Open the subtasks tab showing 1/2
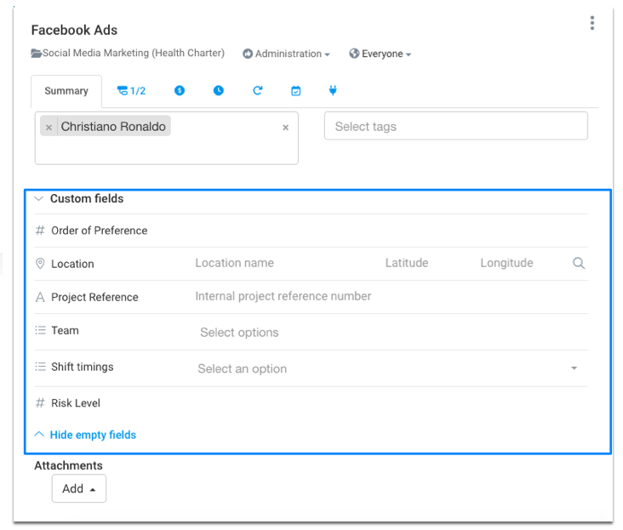The width and height of the screenshot is (623, 530). coord(131,91)
